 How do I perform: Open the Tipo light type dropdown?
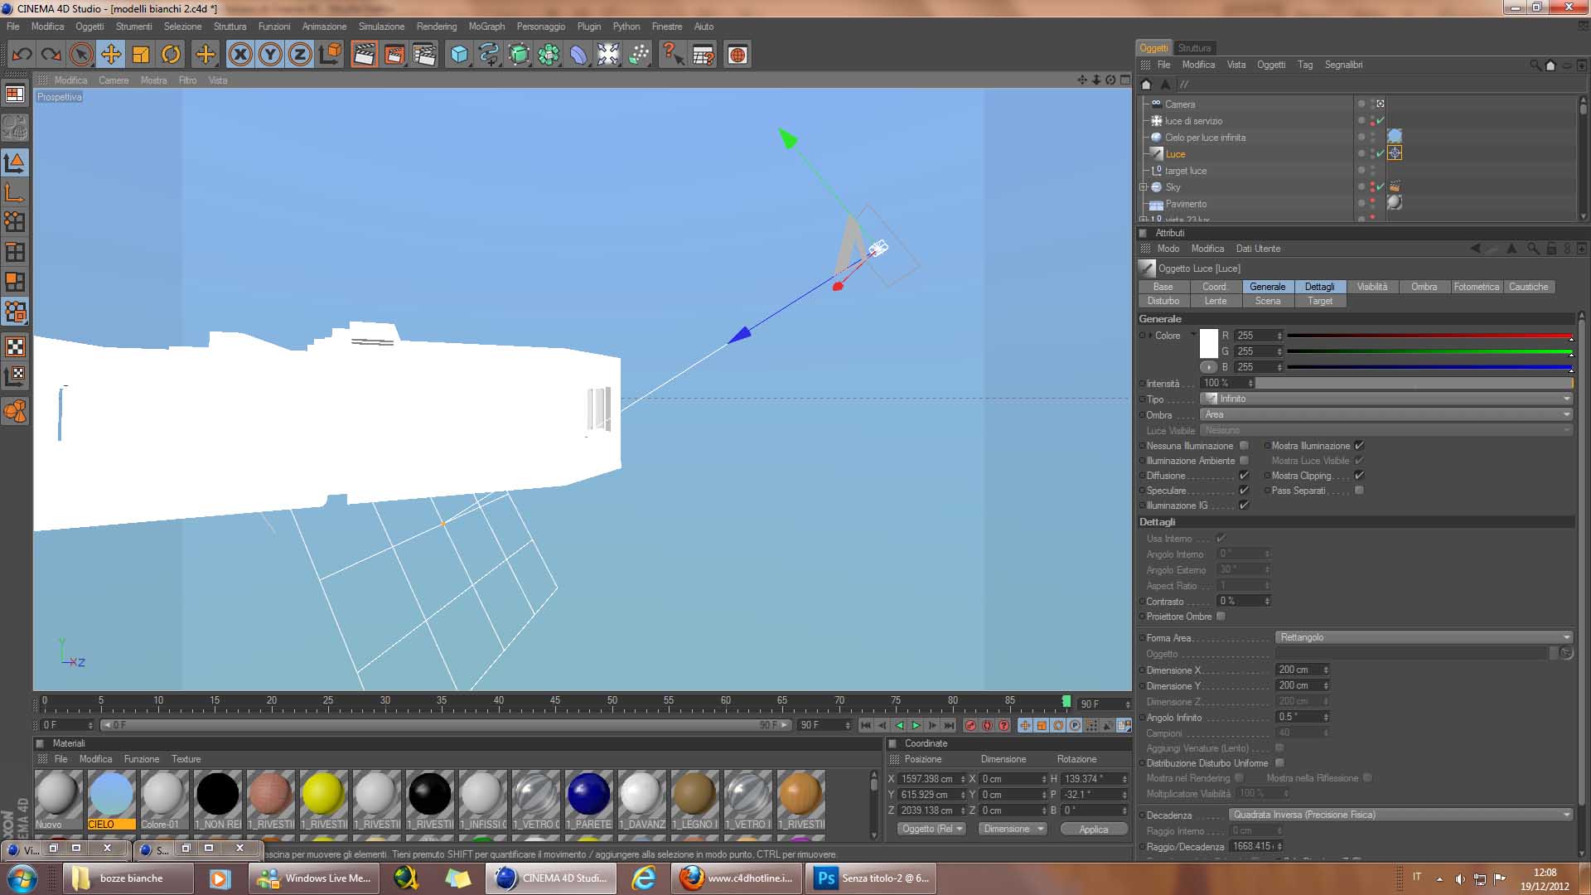click(x=1386, y=399)
